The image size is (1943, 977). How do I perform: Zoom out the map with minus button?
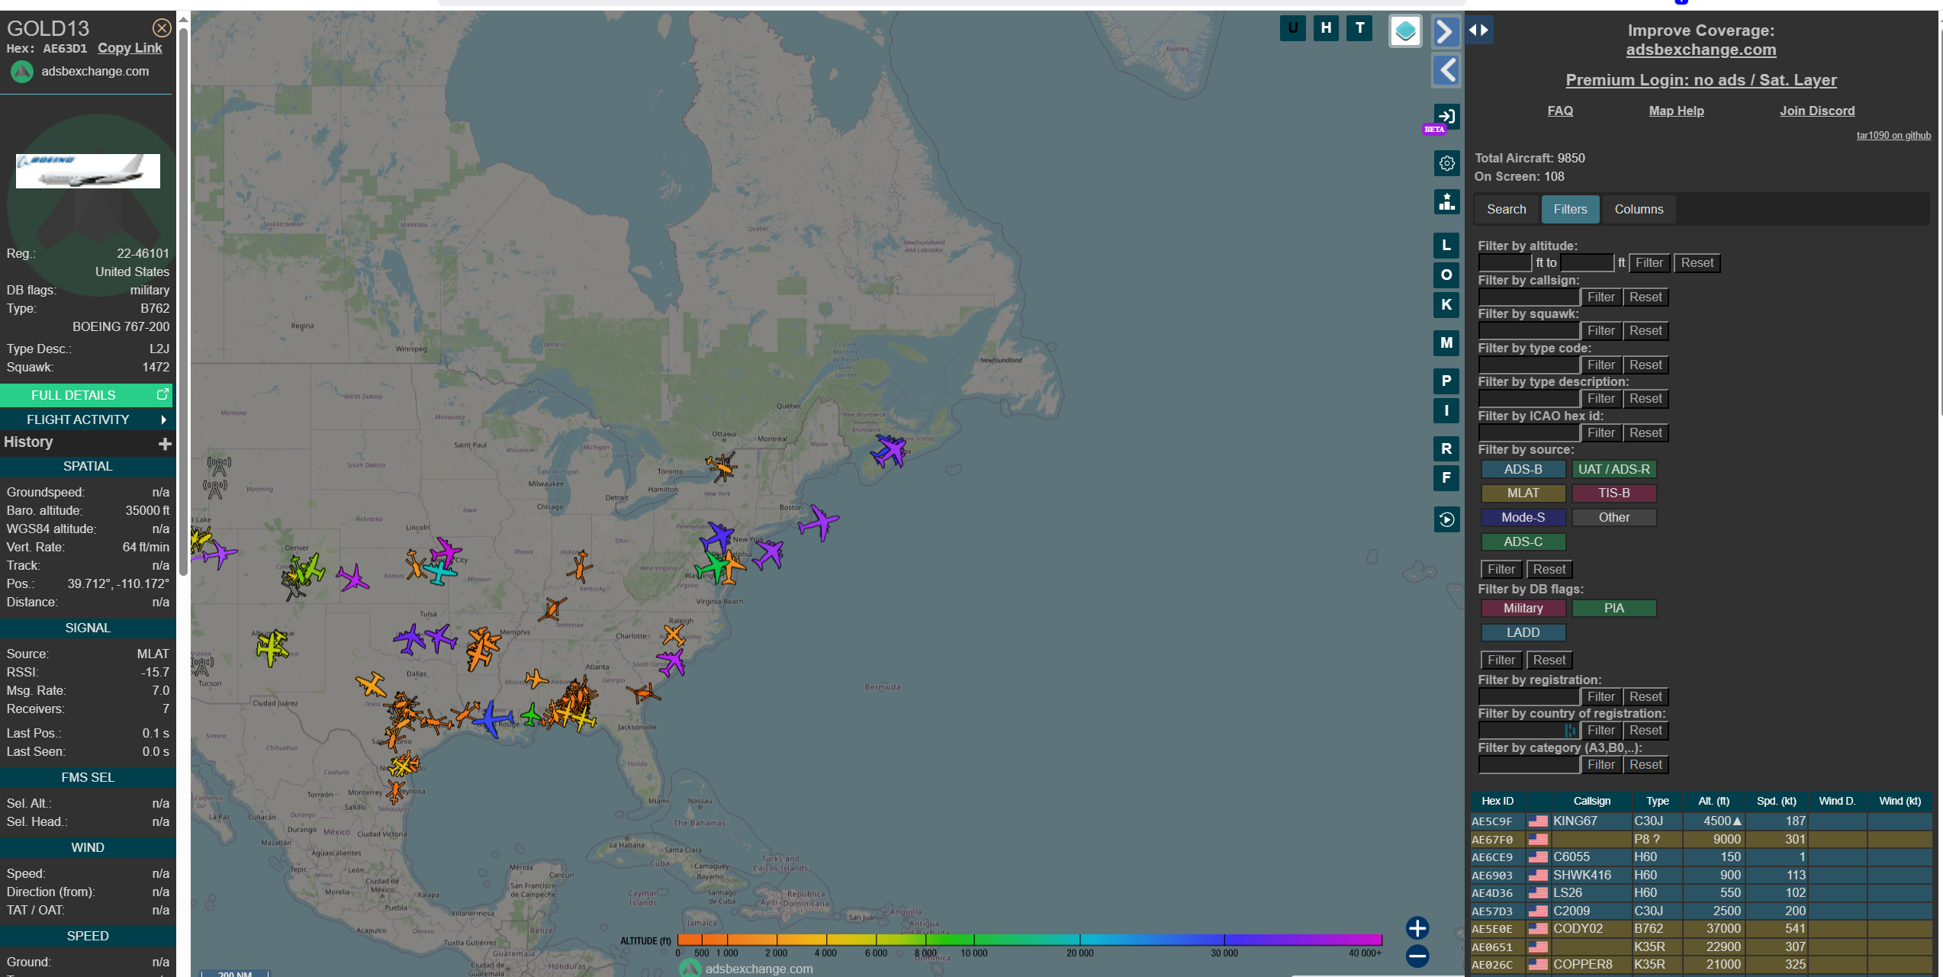(1417, 956)
